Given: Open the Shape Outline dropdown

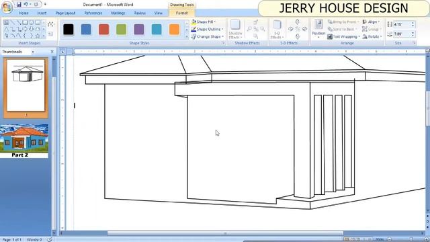Looking at the screenshot, I should click(x=208, y=29).
